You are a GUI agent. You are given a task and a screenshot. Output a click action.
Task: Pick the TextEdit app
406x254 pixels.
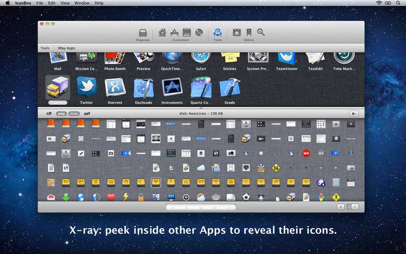[315, 61]
